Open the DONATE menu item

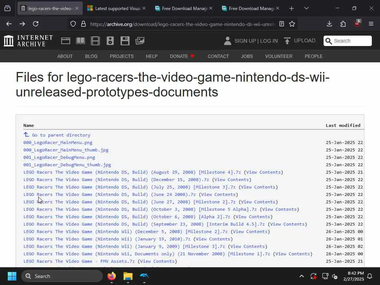[x=182, y=56]
